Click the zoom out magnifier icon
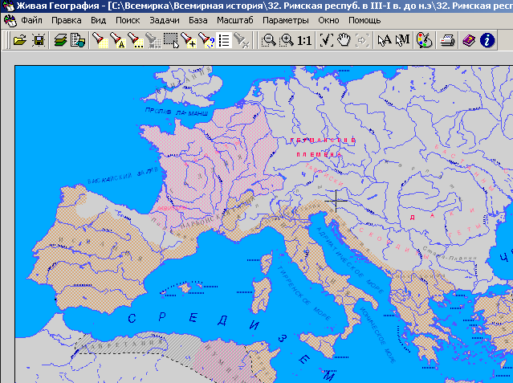 point(269,39)
